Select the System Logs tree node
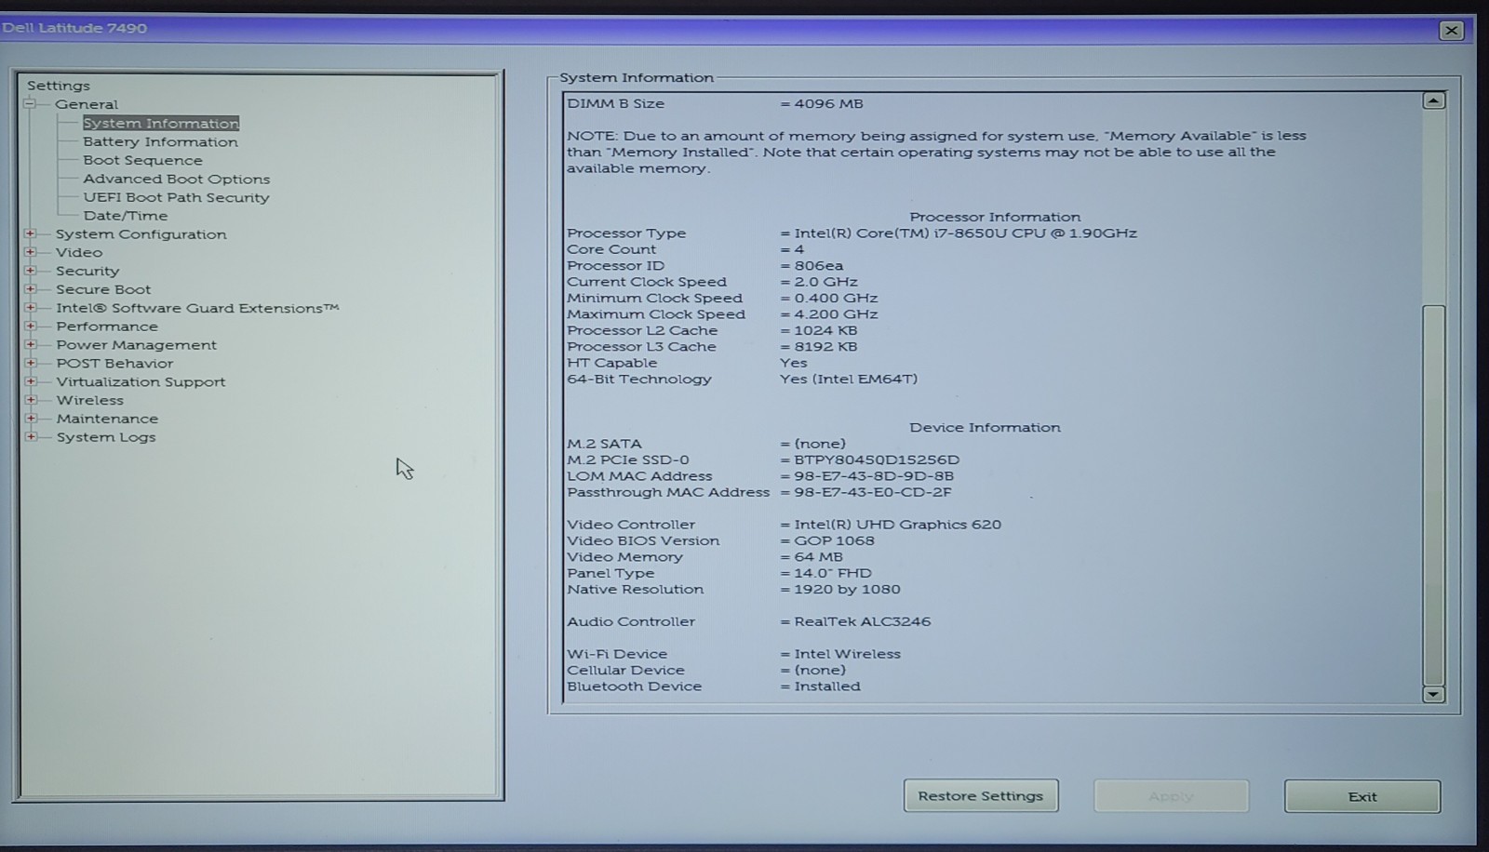This screenshot has width=1489, height=852. (x=106, y=437)
